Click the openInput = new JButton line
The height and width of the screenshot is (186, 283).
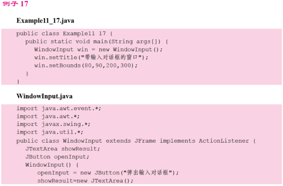tap(108, 173)
